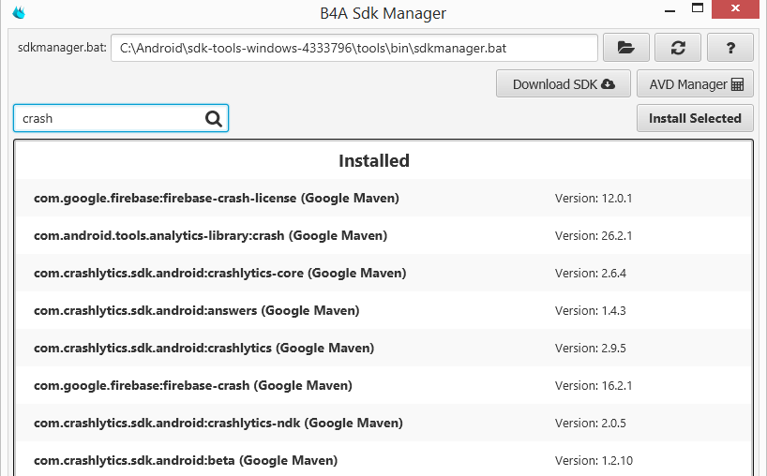Viewport: 767px width, 476px height.
Task: Click the Download SDK button
Action: [564, 84]
